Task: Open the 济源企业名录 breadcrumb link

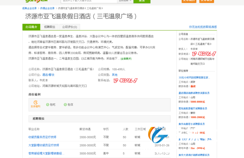Action: click(x=47, y=8)
